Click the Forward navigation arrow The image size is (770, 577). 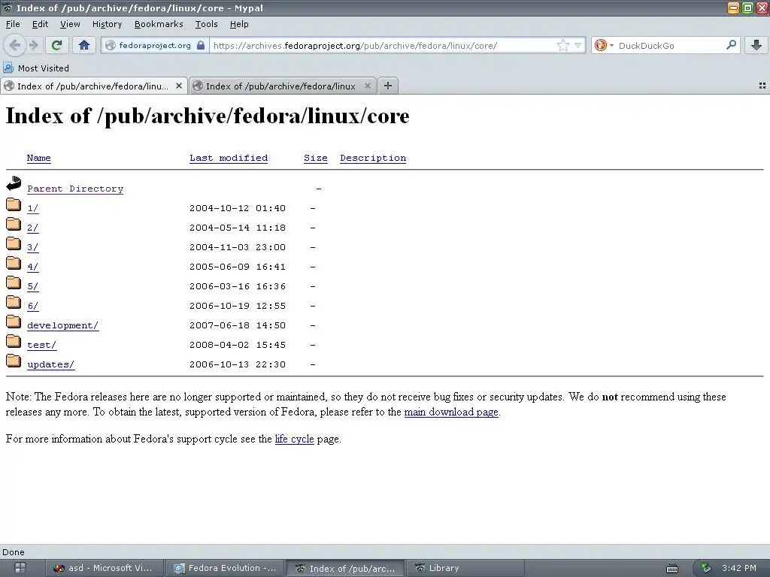tap(34, 46)
